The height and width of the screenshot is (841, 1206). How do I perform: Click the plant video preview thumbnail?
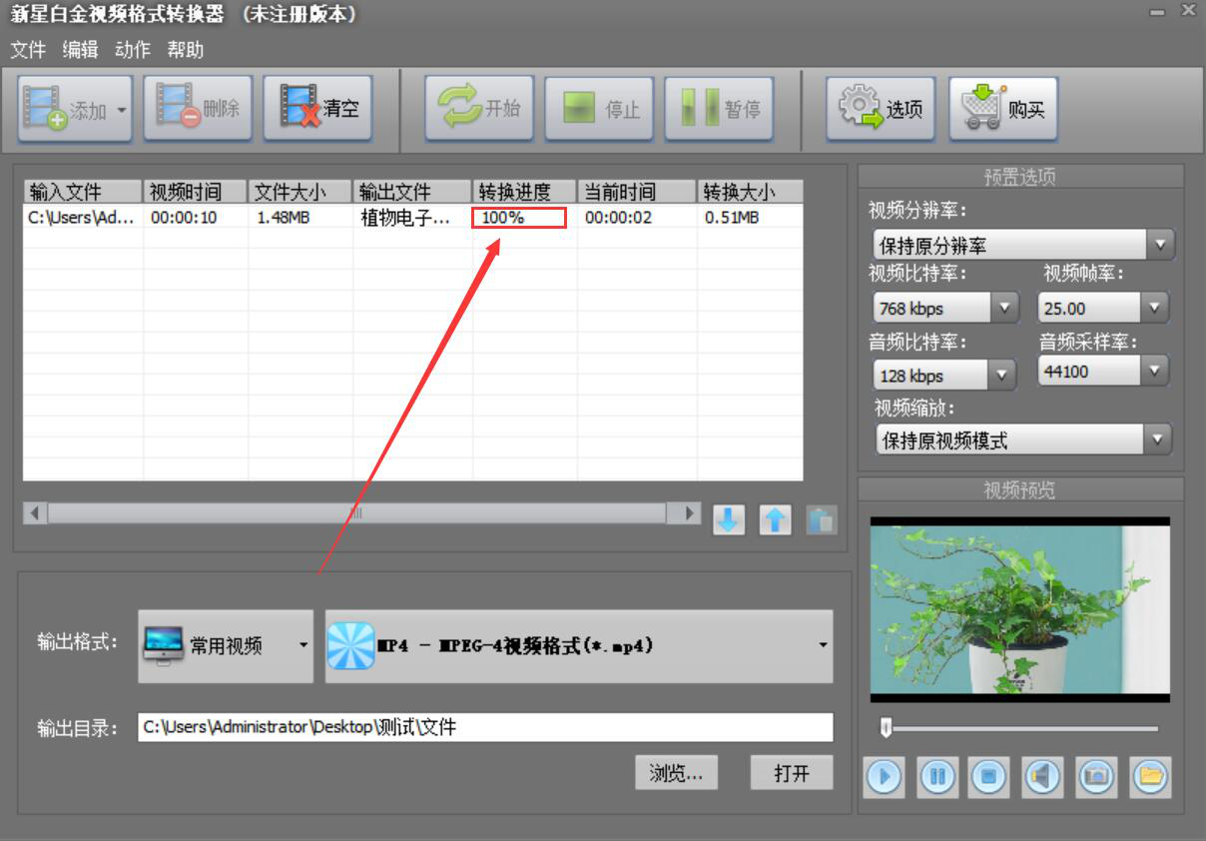coord(1019,609)
